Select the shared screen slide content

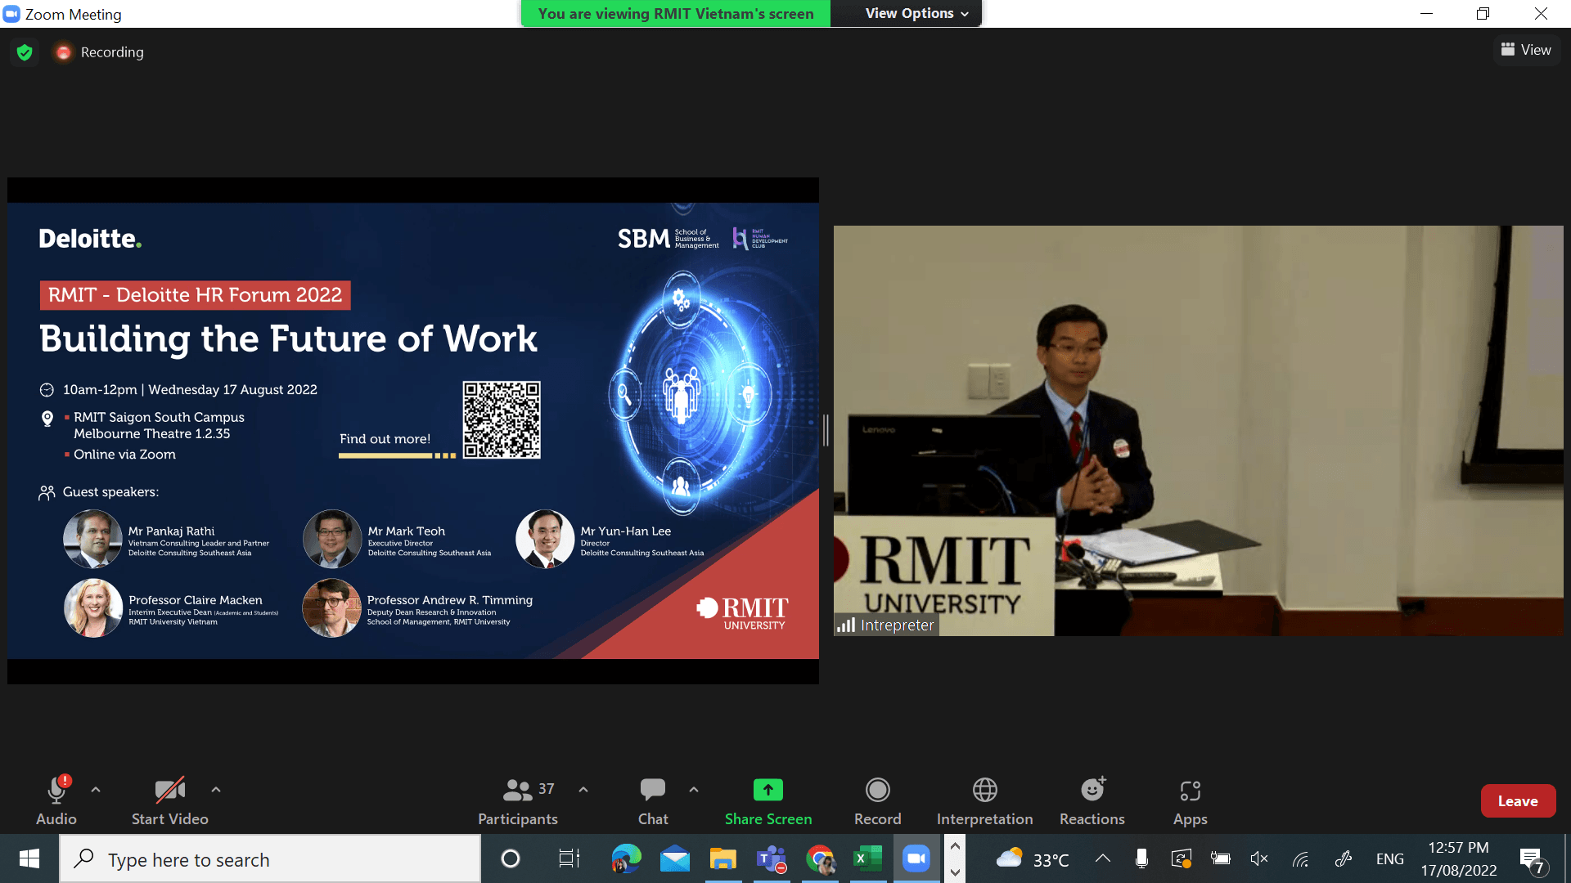pyautogui.click(x=413, y=431)
